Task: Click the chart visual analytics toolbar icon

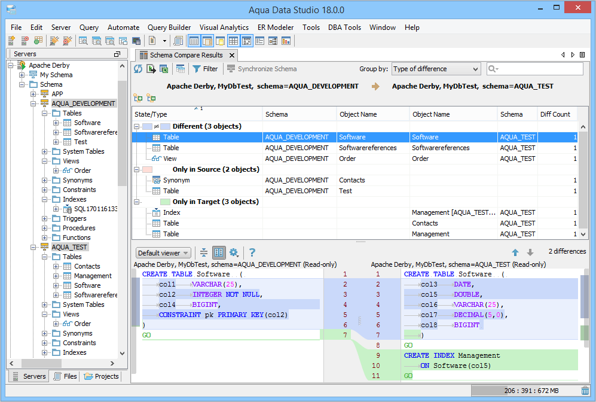Action: (x=286, y=41)
